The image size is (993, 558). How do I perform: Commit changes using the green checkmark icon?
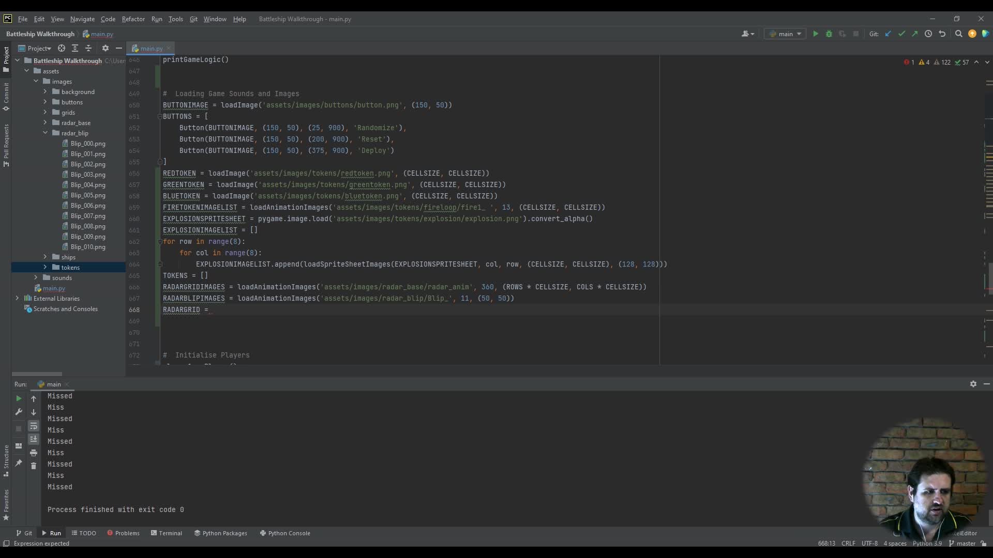click(x=902, y=34)
